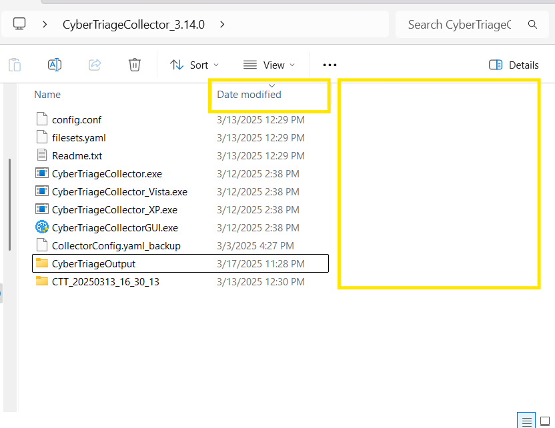Screen dimensions: 555x428
Task: Open the Sort dropdown
Action: click(194, 65)
